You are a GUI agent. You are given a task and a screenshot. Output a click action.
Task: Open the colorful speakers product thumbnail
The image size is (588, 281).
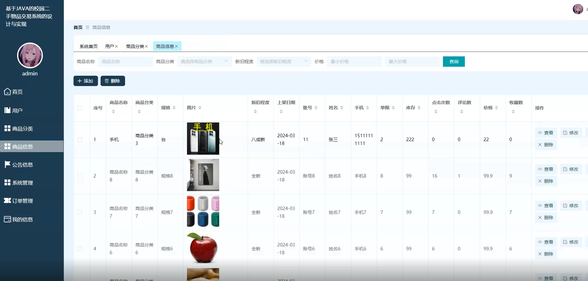pos(203,211)
